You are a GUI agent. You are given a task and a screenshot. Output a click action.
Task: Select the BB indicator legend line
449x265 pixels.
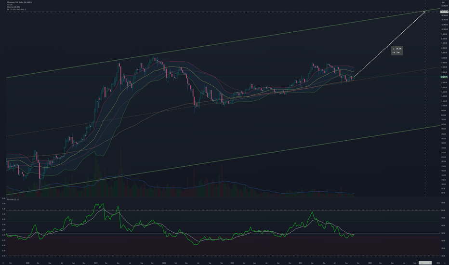point(16,10)
